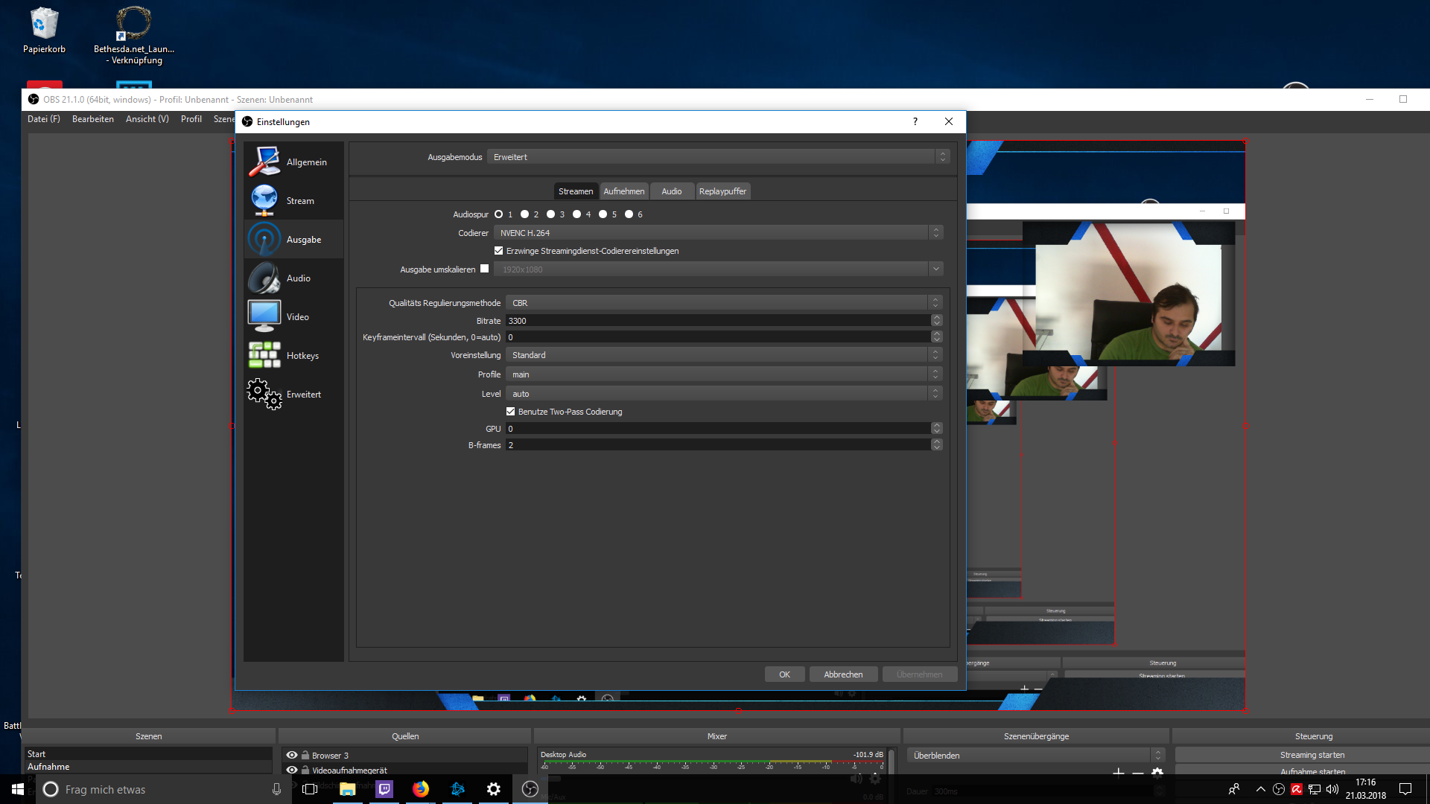This screenshot has width=1430, height=804.
Task: Enable the Ausgabe umskalieren checkbox
Action: tap(485, 269)
